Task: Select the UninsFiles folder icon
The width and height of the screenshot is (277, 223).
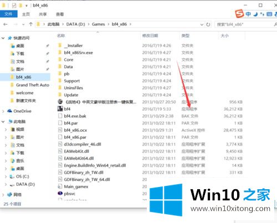Action: (60, 88)
